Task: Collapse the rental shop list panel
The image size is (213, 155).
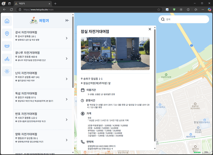Action: (x=67, y=20)
